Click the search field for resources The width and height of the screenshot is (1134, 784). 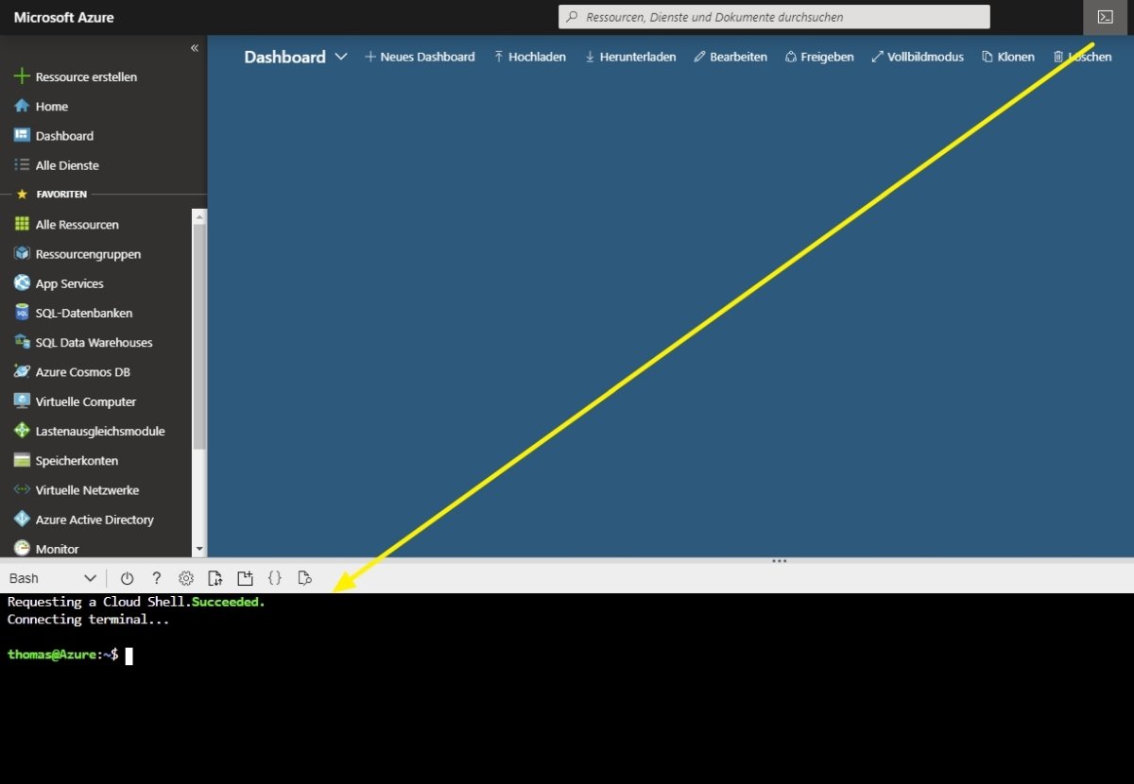pyautogui.click(x=773, y=16)
